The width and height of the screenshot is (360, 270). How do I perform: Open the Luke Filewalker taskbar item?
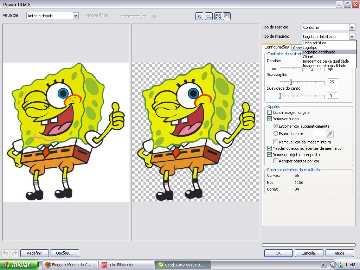(x=126, y=265)
